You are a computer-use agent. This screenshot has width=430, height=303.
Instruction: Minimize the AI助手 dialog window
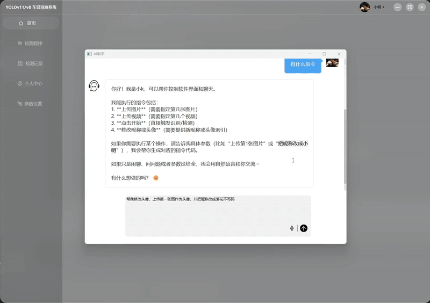(x=310, y=54)
